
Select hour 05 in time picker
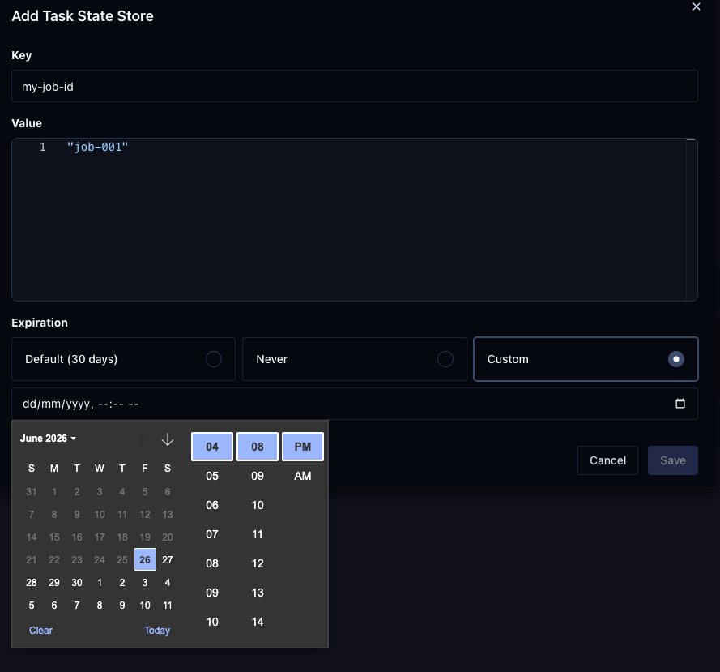(212, 476)
